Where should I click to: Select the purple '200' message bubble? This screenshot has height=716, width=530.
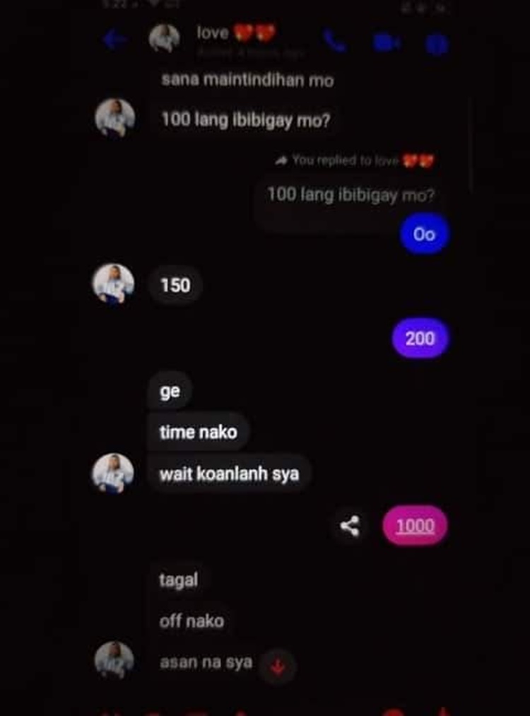[x=420, y=339]
